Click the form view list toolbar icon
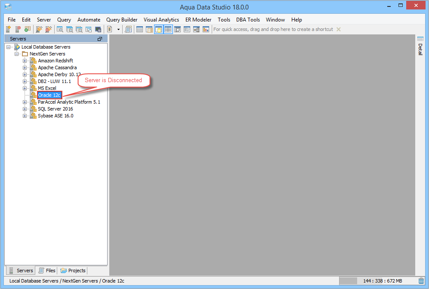The image size is (429, 289). 187,29
